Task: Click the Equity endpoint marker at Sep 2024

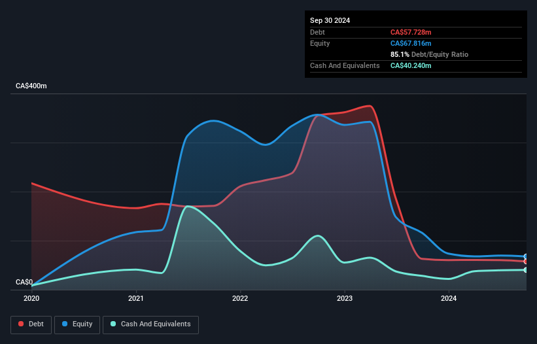Action: [x=526, y=256]
